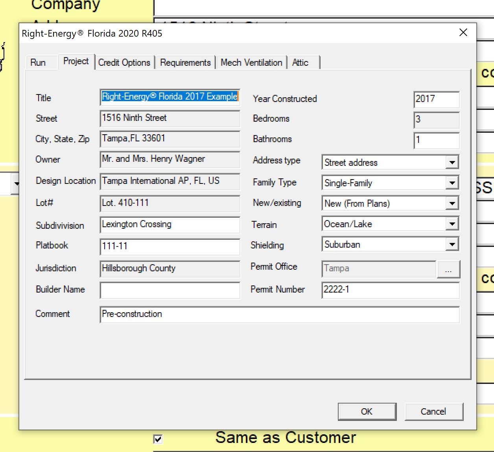Viewport: 494px width, 452px height.
Task: Switch to Mech Ventilation tab
Action: pos(251,63)
